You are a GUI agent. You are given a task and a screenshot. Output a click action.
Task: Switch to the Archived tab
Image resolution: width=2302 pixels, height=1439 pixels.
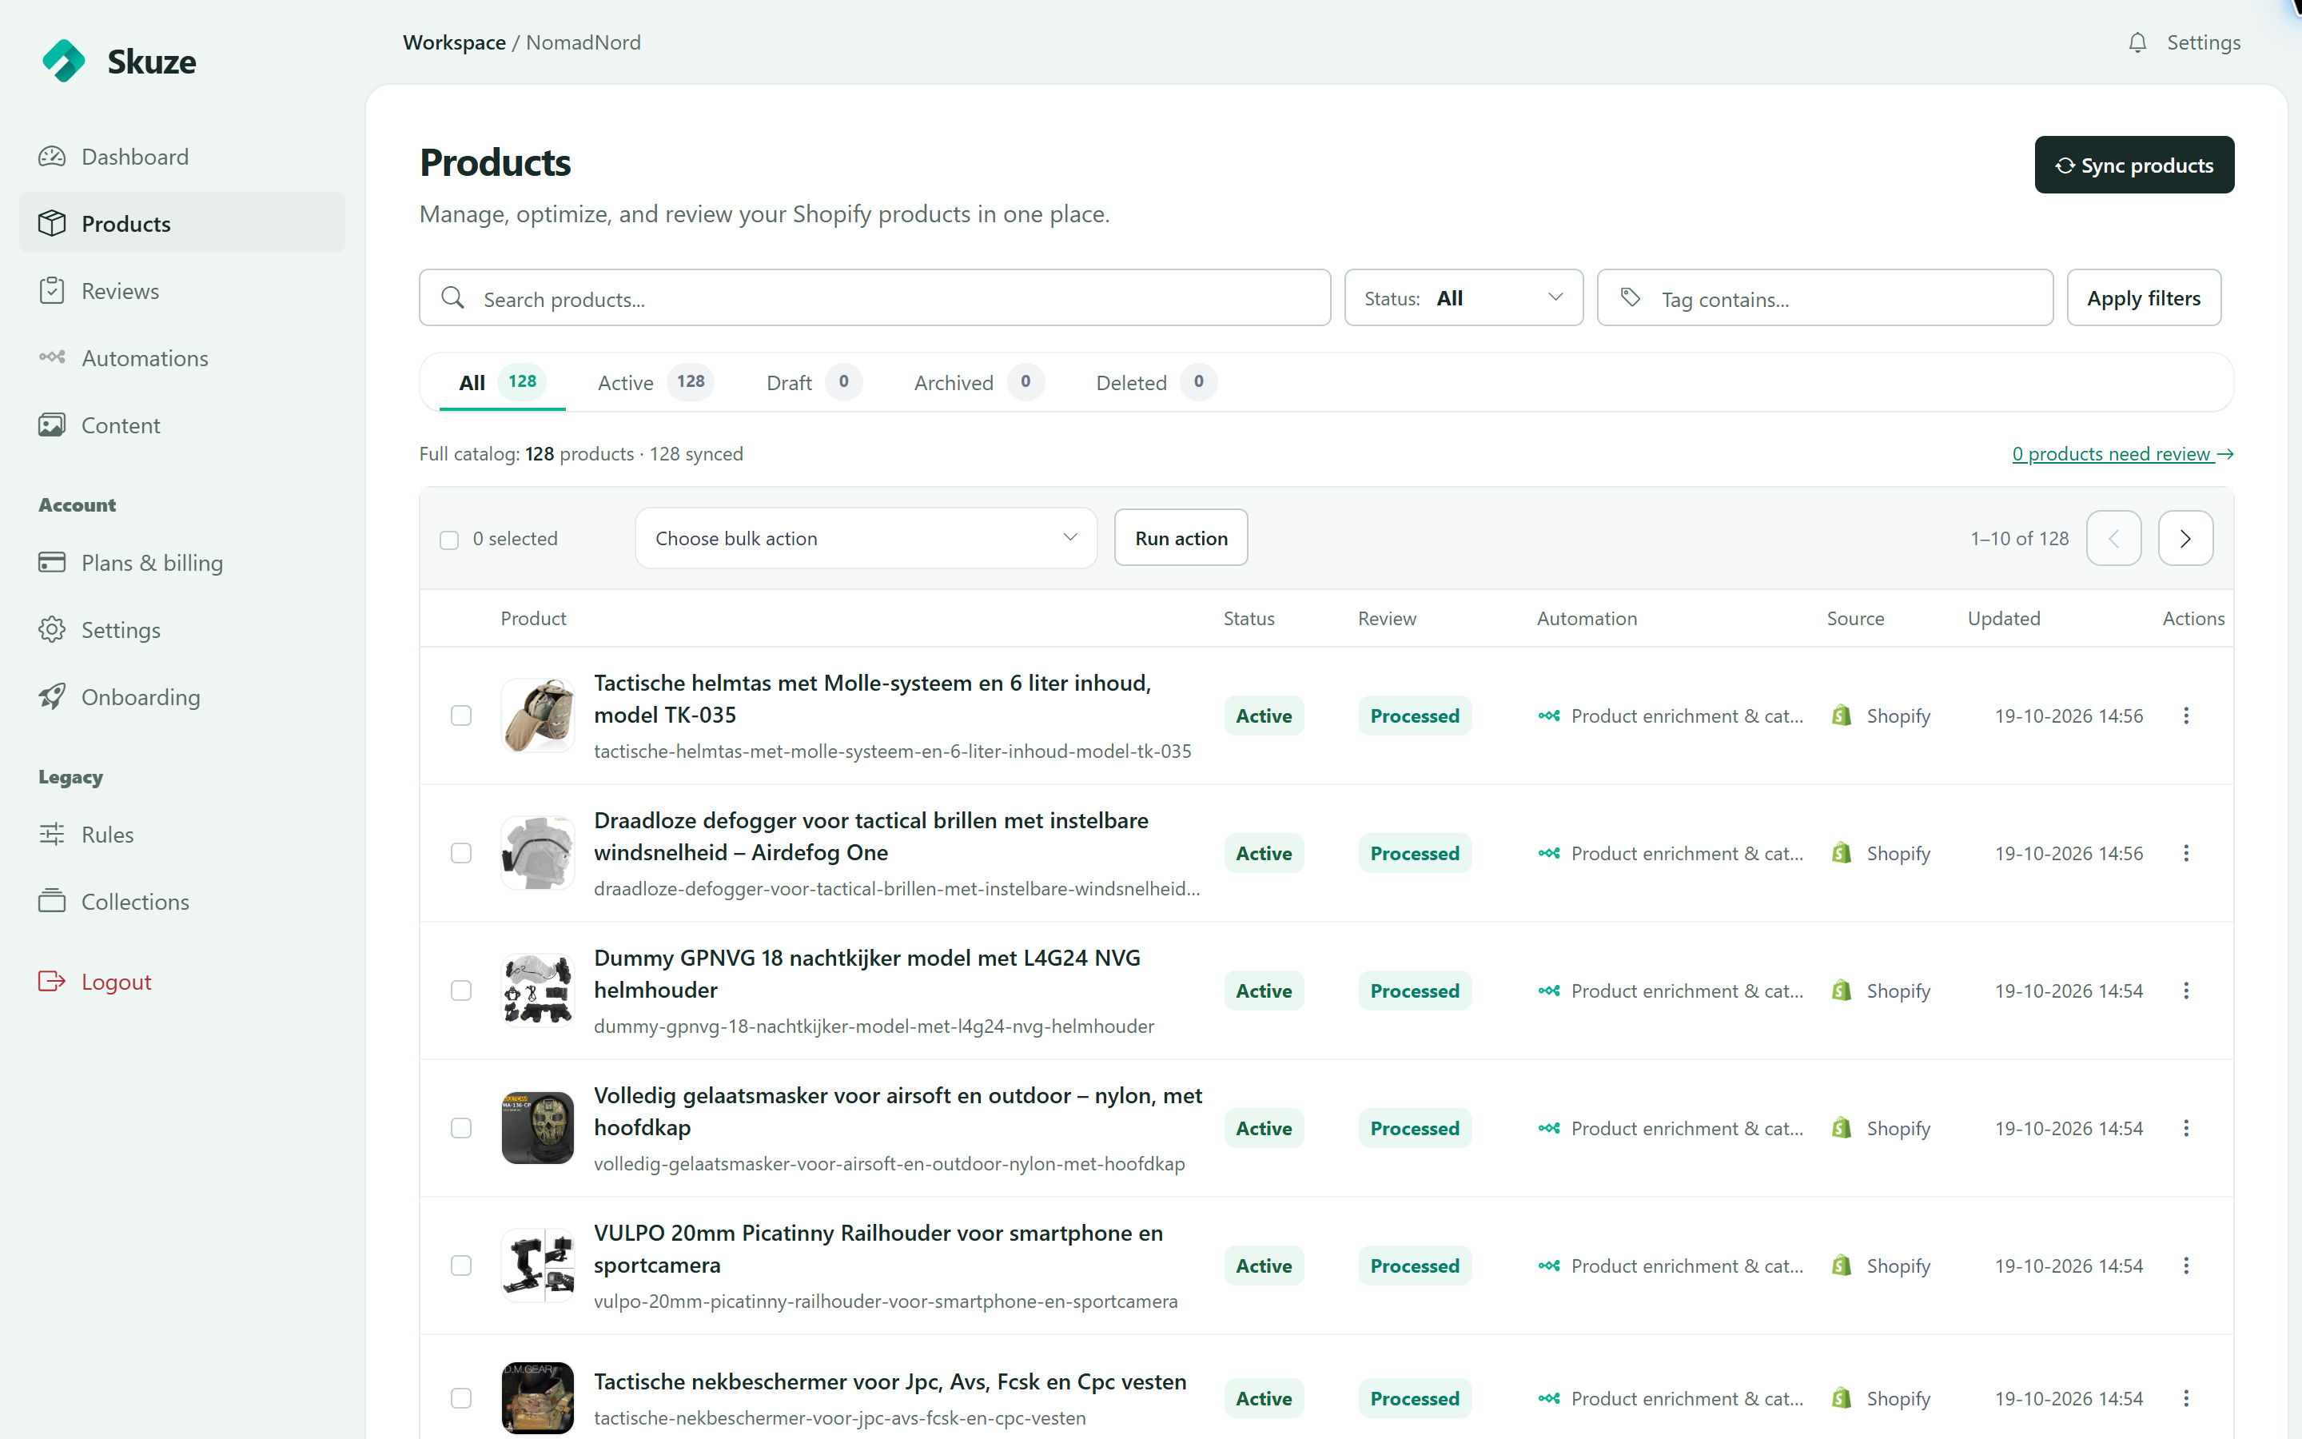(979, 383)
